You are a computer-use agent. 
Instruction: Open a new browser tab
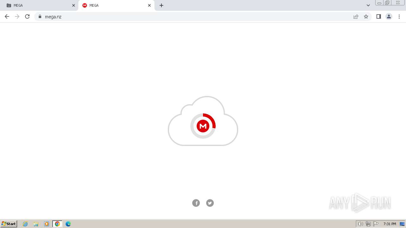point(161,5)
